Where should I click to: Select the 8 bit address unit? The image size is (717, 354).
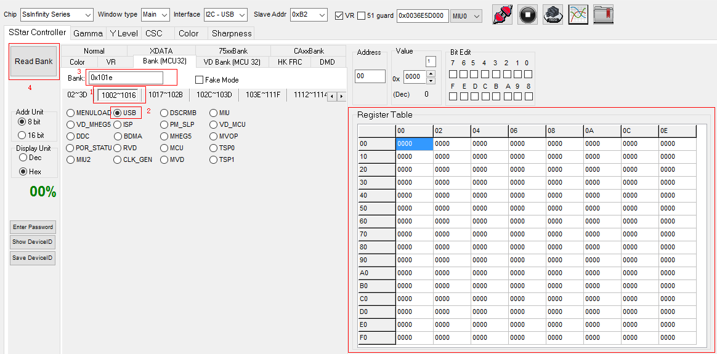[x=22, y=122]
